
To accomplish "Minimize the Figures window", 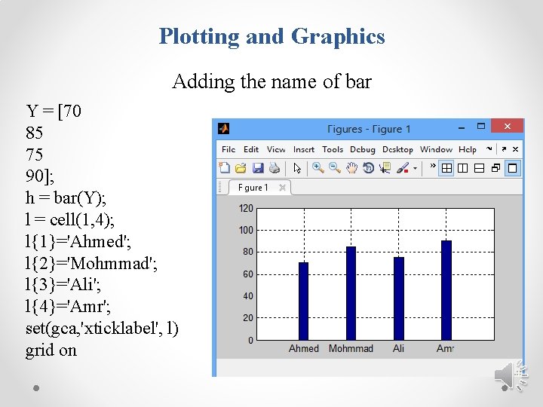I will click(x=462, y=128).
